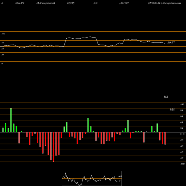Click the 531909 stock code text
The width and height of the screenshot is (186, 186).
(124, 3)
